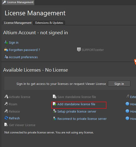Click the Sign in person icon
The width and height of the screenshot is (136, 147).
pos(6,42)
